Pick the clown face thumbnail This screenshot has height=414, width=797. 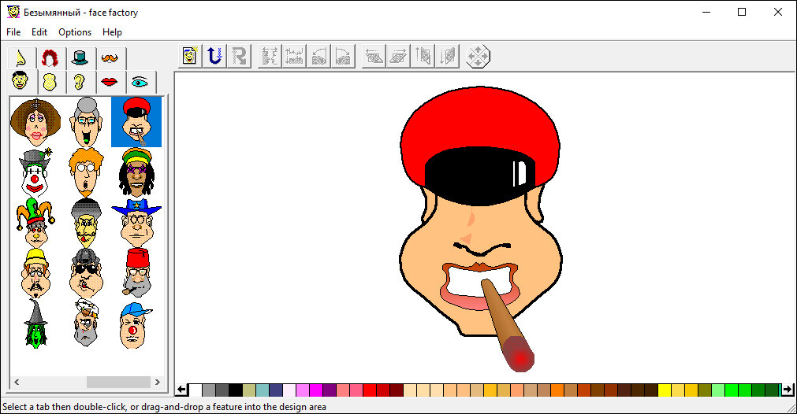tap(35, 172)
